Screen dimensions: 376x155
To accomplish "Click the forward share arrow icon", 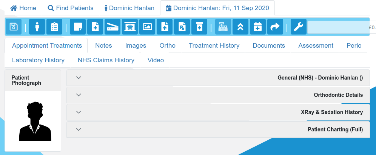I will point(275,27).
